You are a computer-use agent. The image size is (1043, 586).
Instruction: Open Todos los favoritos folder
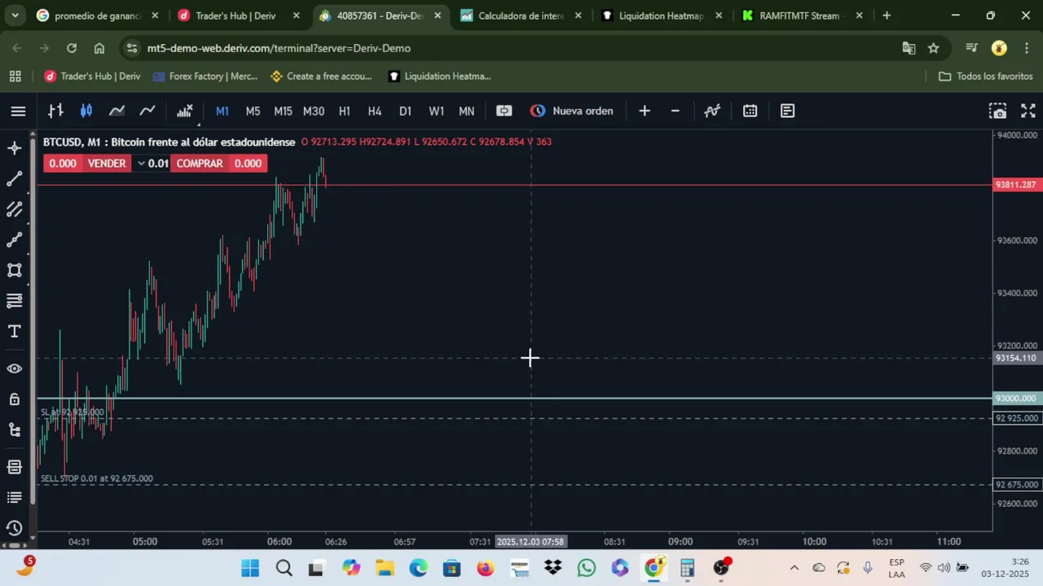click(986, 76)
